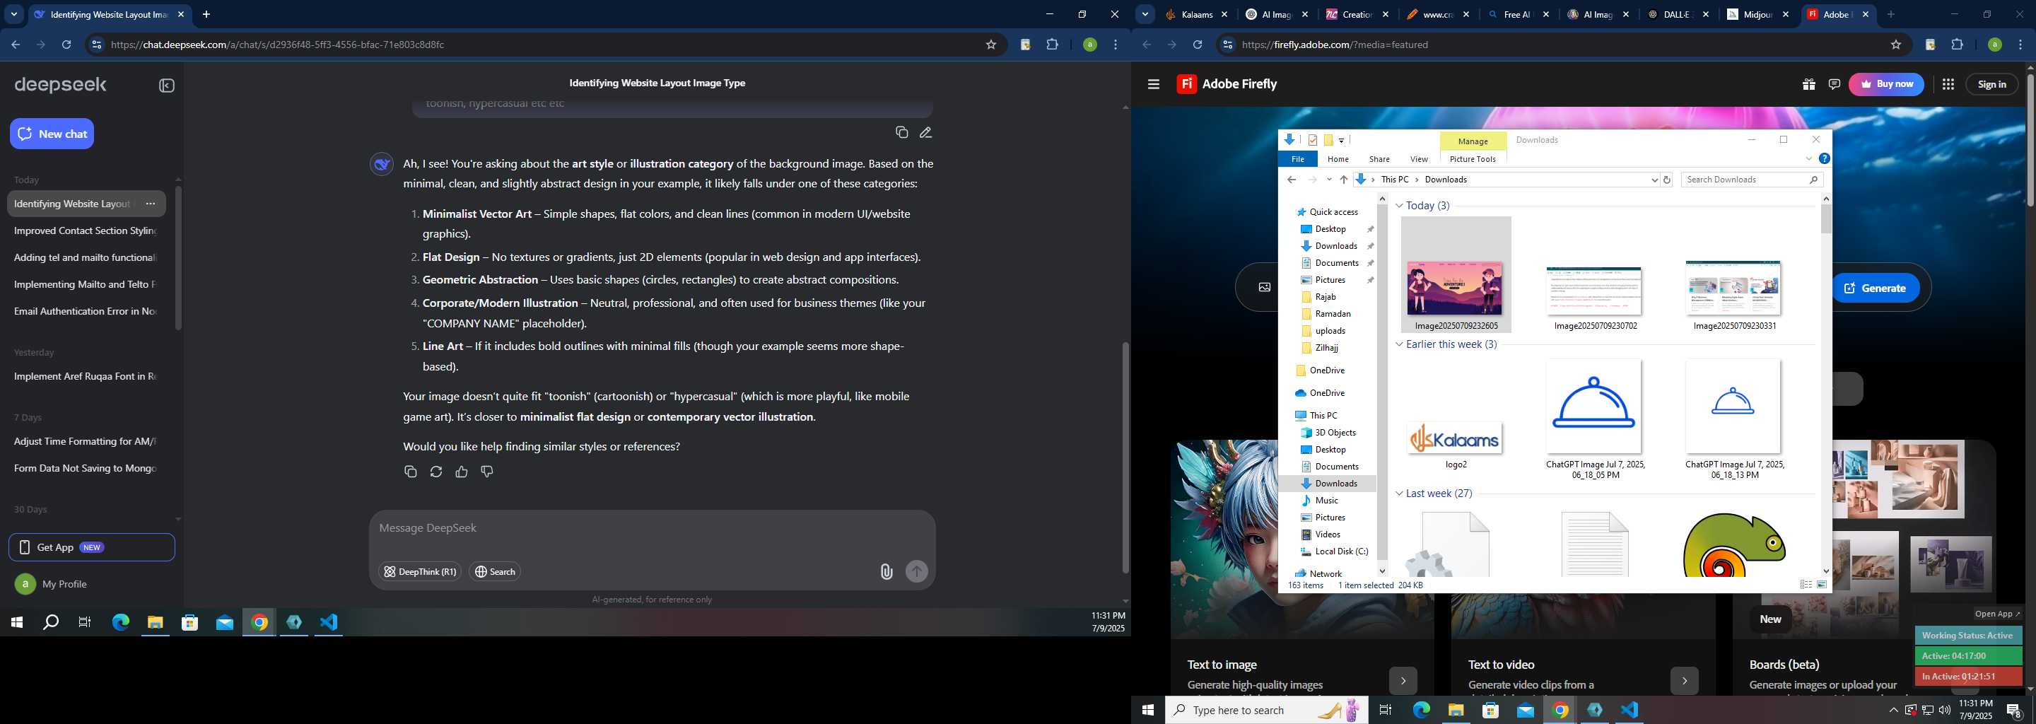Open the Text to video arrow button
The image size is (2036, 724).
[x=1684, y=681]
